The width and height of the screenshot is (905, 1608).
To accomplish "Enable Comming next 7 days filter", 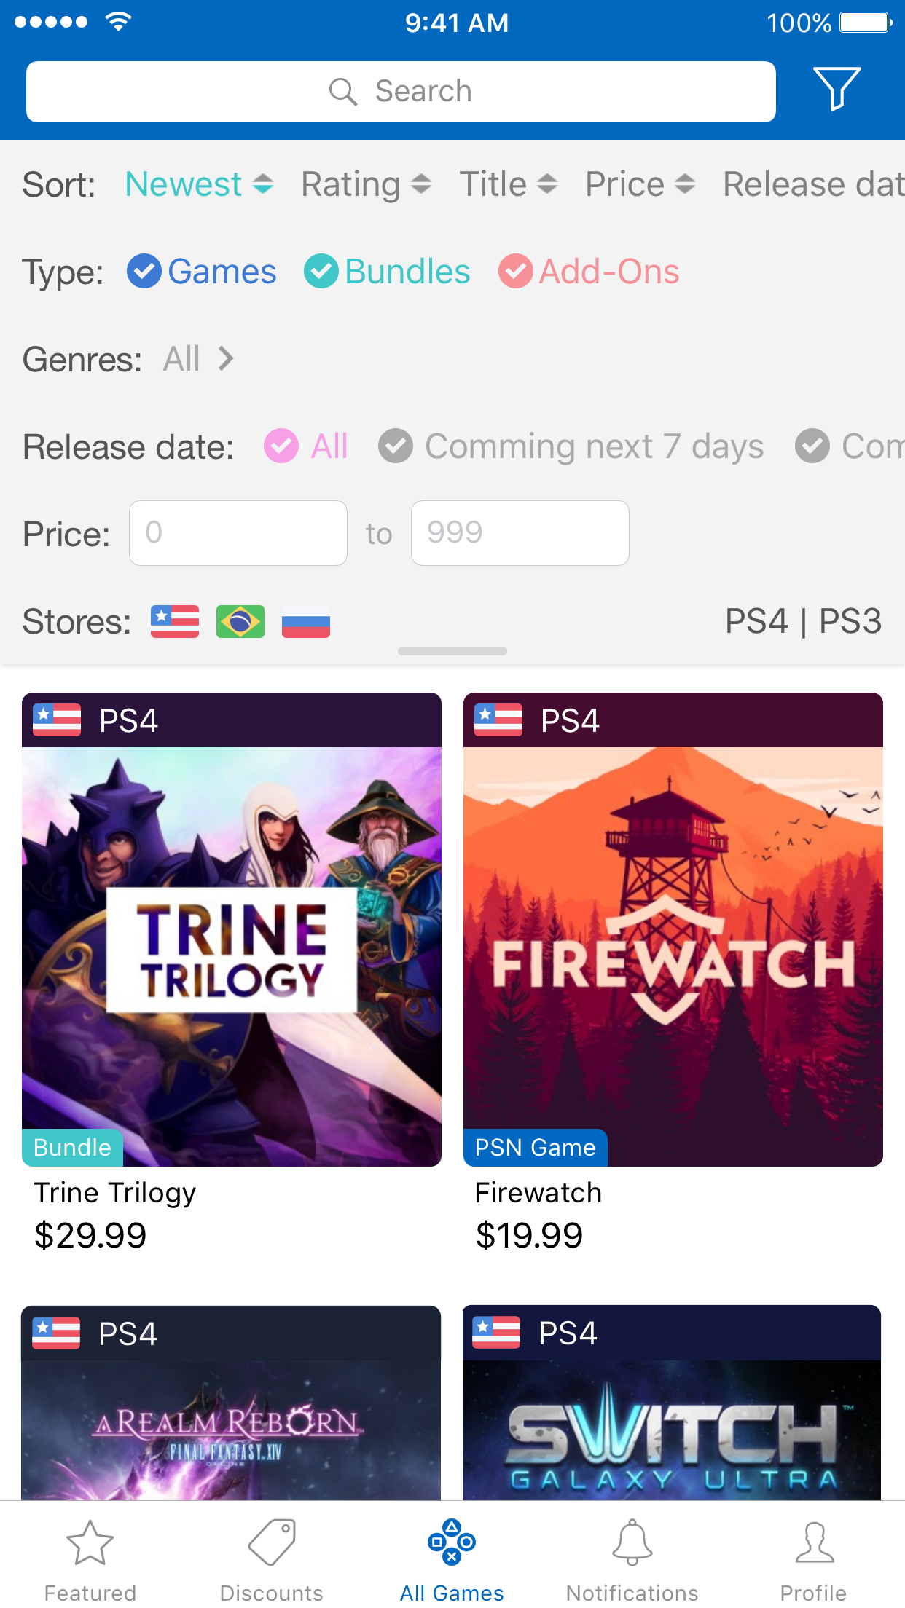I will (571, 446).
